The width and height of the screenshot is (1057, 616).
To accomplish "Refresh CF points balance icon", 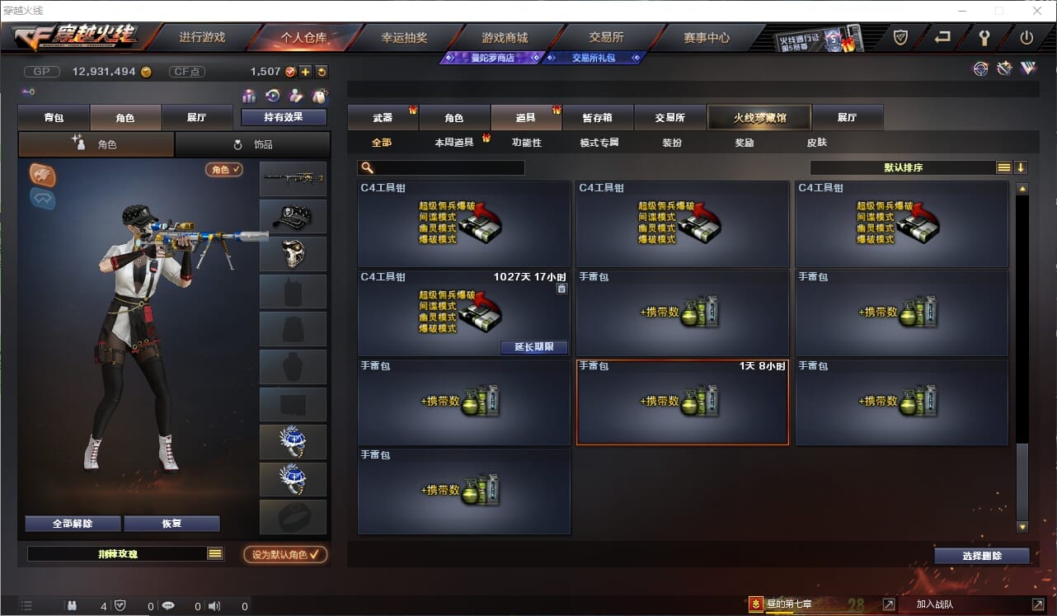I will point(322,72).
